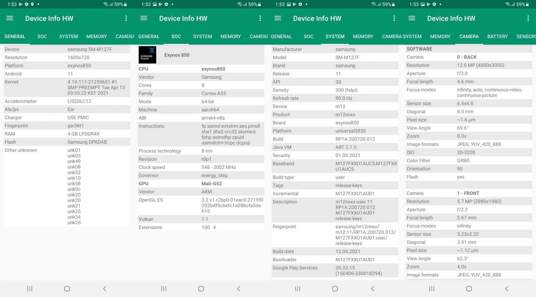The image size is (536, 297).
Task: Tap home button below the Exynos 850 screen
Action: (201, 288)
